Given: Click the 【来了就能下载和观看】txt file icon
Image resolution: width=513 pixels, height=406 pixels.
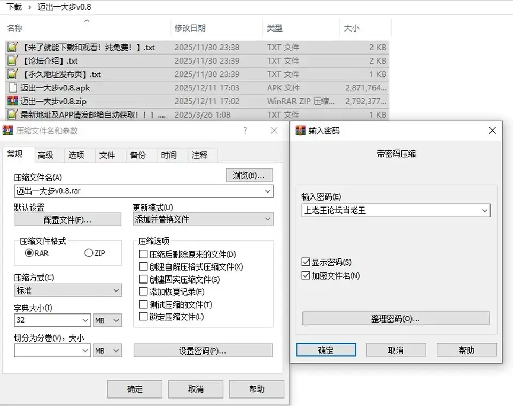Looking at the screenshot, I should [13, 47].
